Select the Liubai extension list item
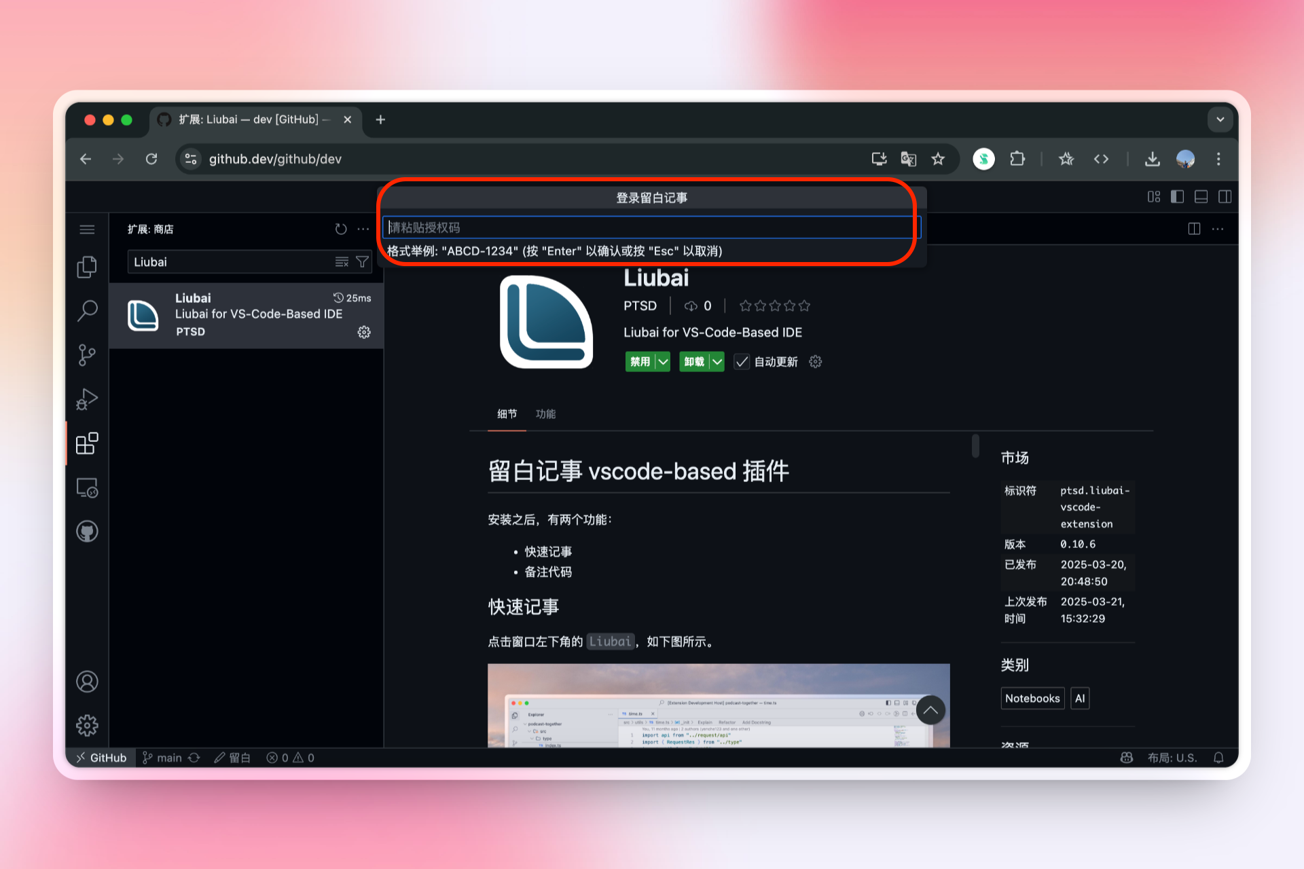Viewport: 1304px width, 869px height. click(x=247, y=316)
